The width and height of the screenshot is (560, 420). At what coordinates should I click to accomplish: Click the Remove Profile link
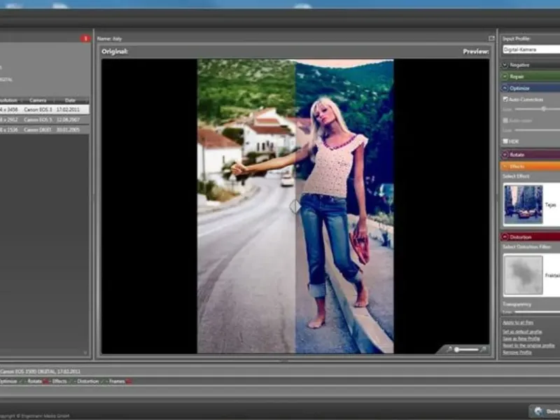517,352
